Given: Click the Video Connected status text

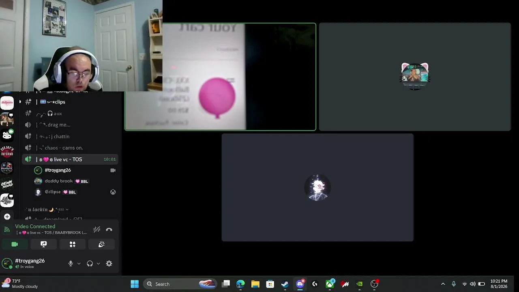Looking at the screenshot, I should [x=35, y=226].
